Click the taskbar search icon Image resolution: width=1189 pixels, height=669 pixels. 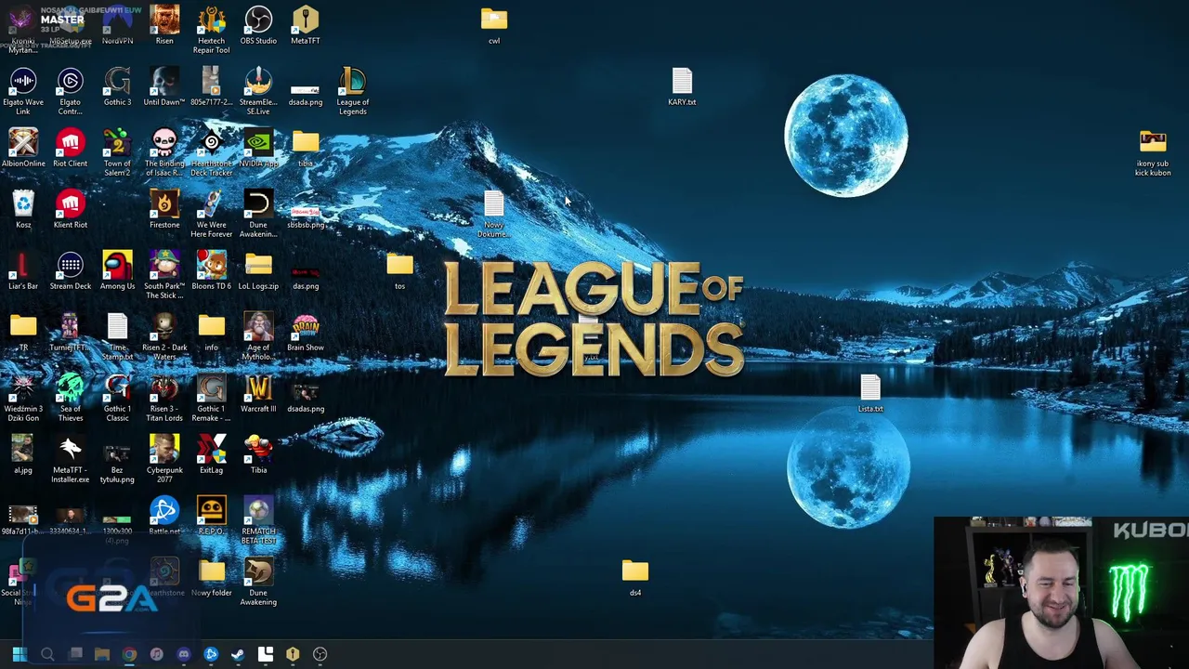(x=47, y=654)
